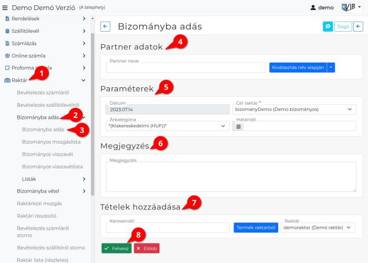The height and width of the screenshot is (263, 368).
Task: Click the VIR logo at top right
Action: click(x=350, y=7)
